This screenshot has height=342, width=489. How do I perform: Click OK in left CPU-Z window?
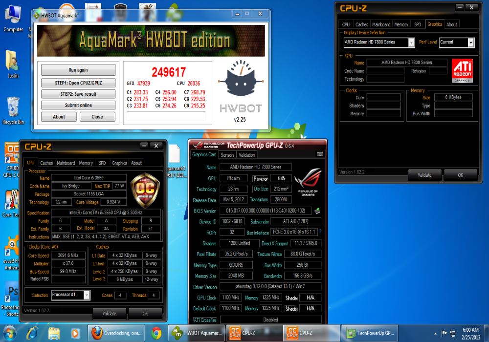point(145,314)
